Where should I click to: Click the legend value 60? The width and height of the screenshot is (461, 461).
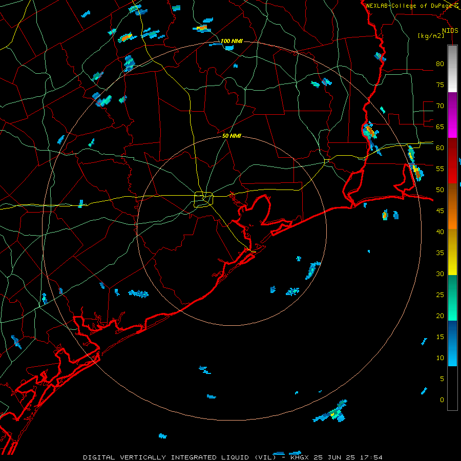(x=440, y=148)
